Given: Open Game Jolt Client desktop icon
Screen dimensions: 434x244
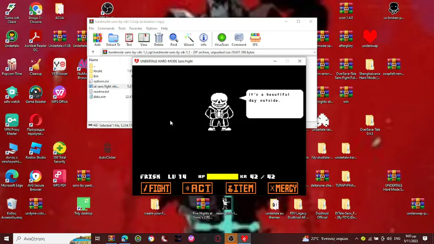Looking at the screenshot, I should (12, 14).
